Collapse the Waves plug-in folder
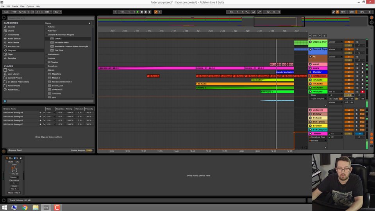This screenshot has height=211, width=375. point(46,70)
